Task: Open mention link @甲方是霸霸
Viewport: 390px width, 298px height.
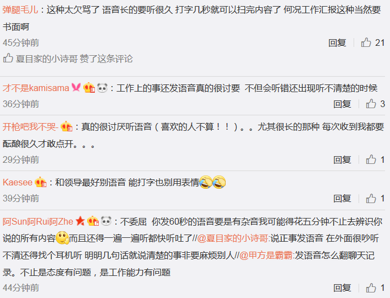Action: coord(266,255)
